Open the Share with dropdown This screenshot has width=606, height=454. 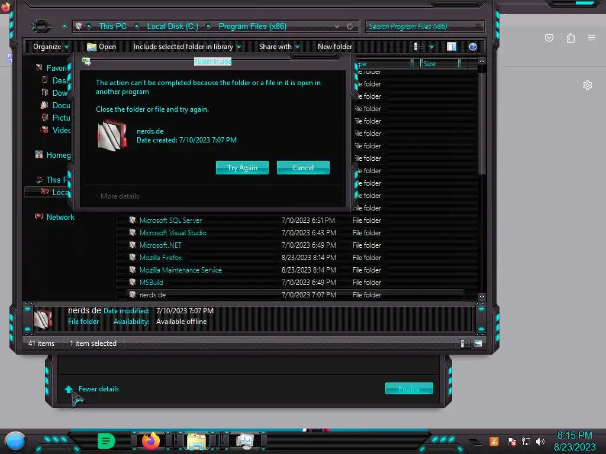pos(279,47)
